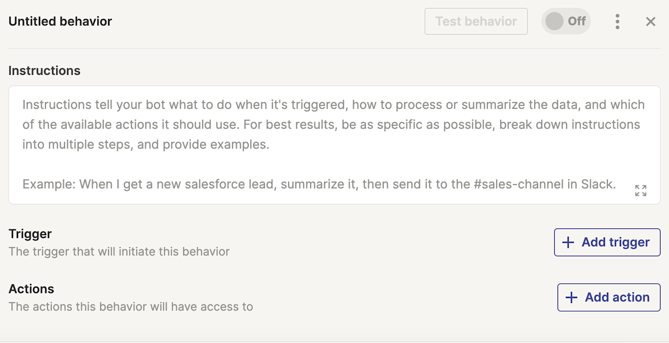669x343 pixels.
Task: Click the Trigger section heading
Action: (x=30, y=234)
